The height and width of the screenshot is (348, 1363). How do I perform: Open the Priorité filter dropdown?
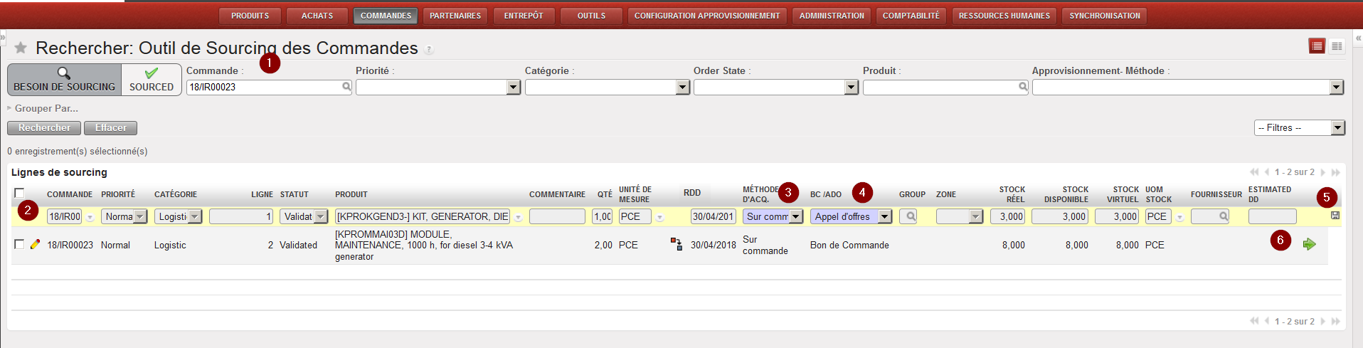tap(514, 87)
